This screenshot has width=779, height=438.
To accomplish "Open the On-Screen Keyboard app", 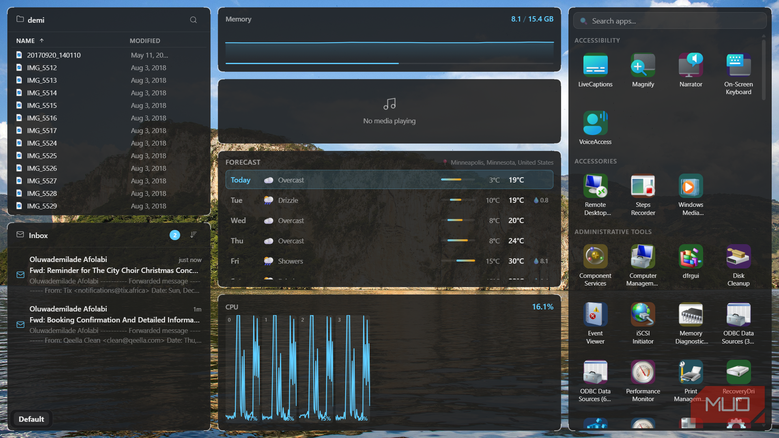I will tap(738, 74).
